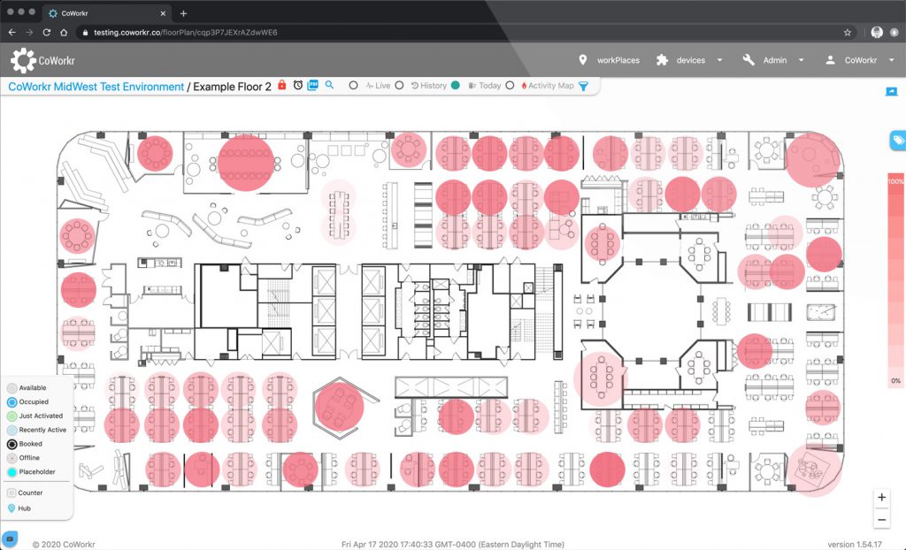Click the Placeholder cyan legend icon
The height and width of the screenshot is (550, 906).
pos(12,472)
